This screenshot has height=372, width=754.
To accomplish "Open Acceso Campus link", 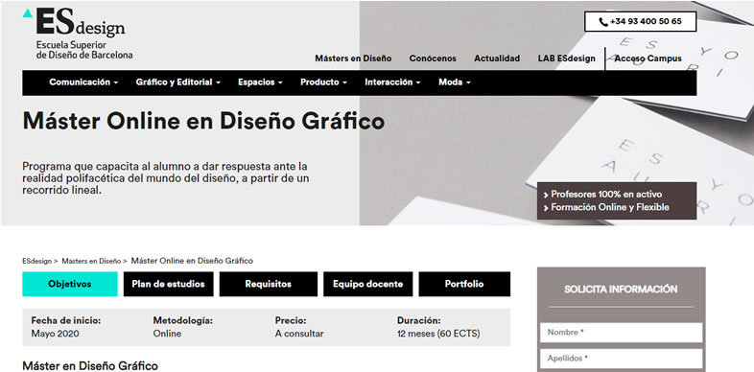I will coord(648,58).
